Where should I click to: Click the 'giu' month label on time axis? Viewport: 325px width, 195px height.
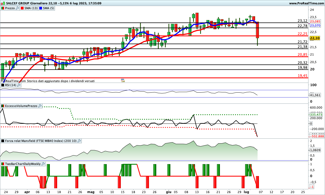[169, 192]
